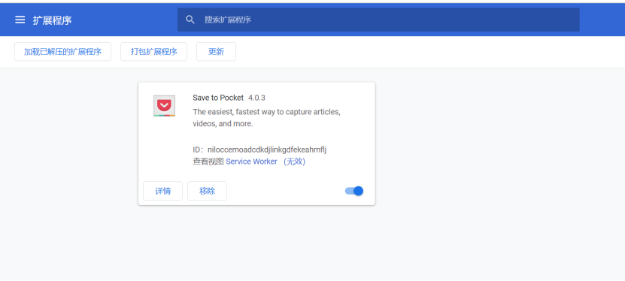This screenshot has height=281, width=625.
Task: Click 打包扩展程序 button
Action: point(154,52)
